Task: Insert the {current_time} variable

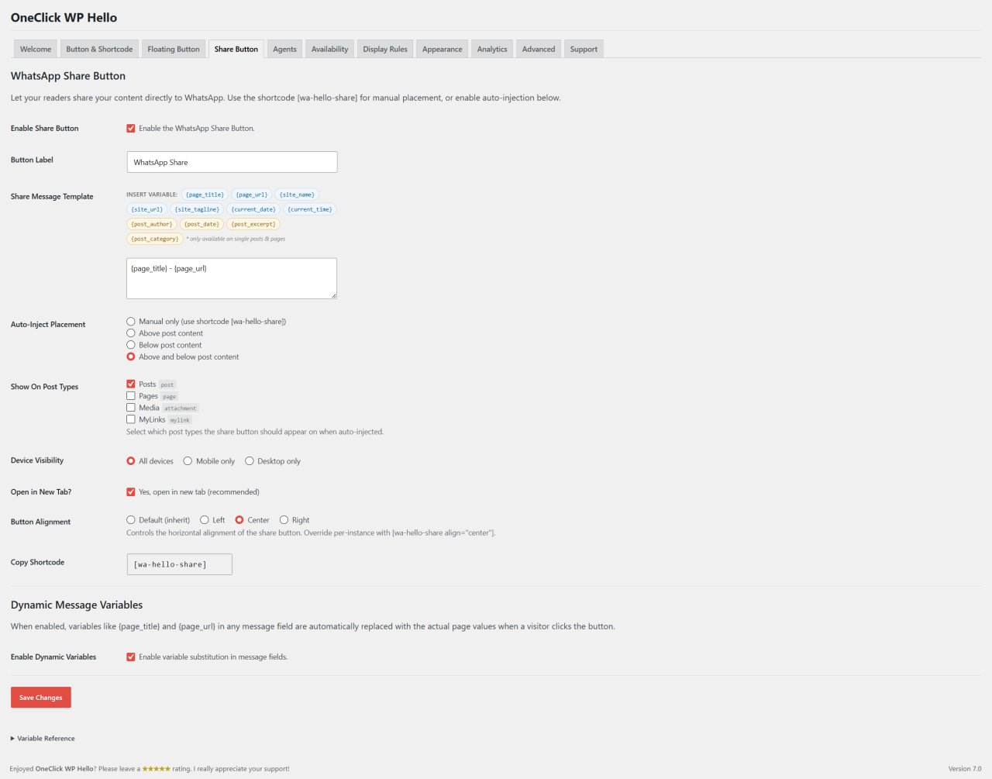Action: click(x=310, y=209)
